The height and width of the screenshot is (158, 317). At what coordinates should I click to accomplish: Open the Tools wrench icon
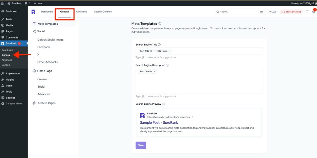coord(2,92)
